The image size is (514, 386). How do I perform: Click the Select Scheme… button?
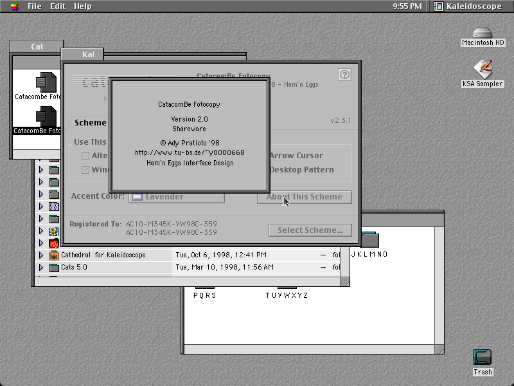point(310,230)
